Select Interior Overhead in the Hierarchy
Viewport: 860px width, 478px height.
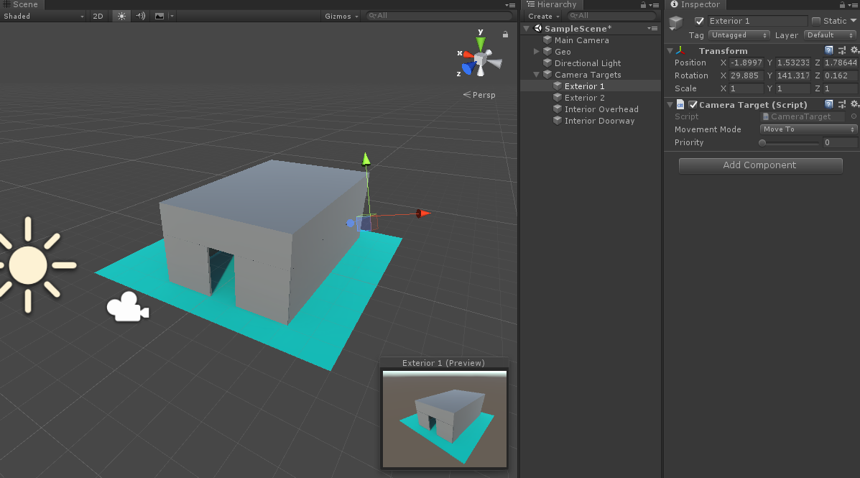[601, 109]
